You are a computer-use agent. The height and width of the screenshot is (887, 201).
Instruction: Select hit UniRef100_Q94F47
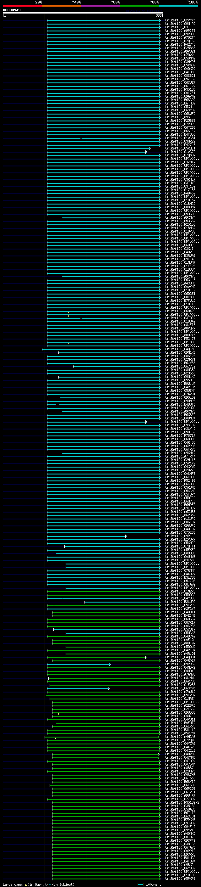point(180,826)
